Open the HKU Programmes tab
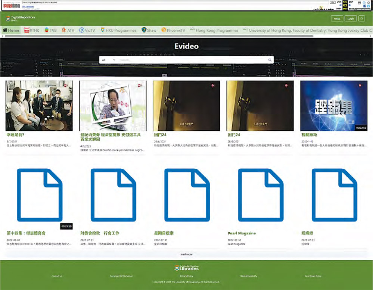Screen dimensions: 373x290 pos(119,30)
